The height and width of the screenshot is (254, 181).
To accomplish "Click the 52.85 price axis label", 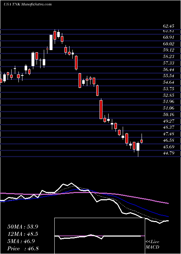I will (168, 95).
